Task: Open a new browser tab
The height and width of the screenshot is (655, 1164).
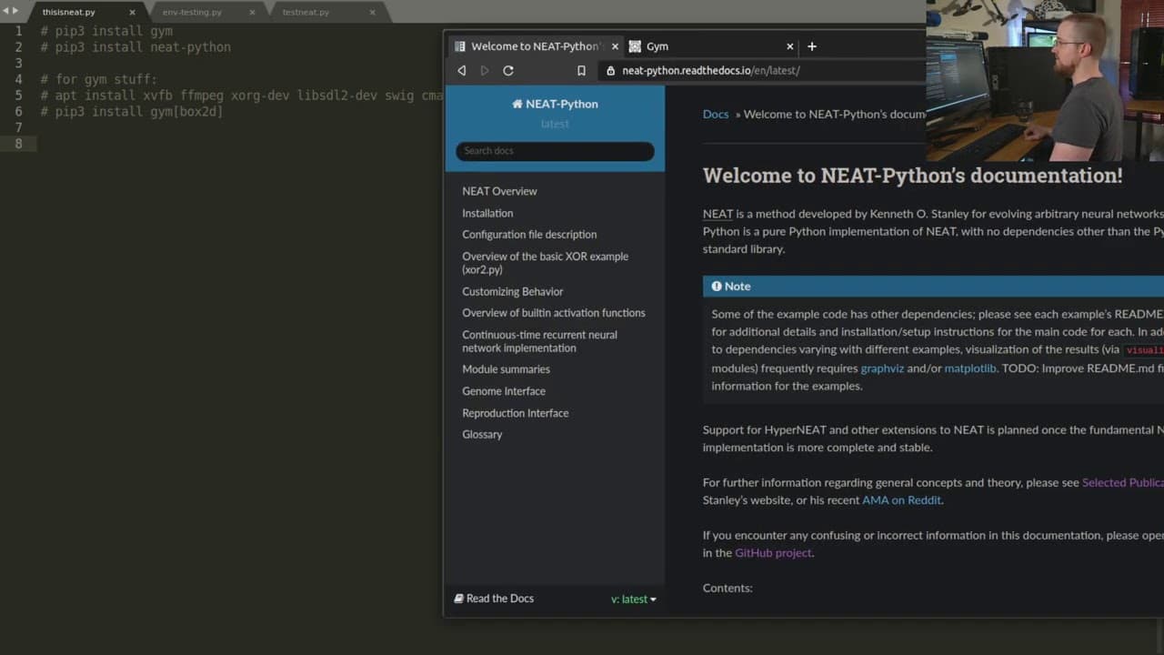Action: (812, 46)
